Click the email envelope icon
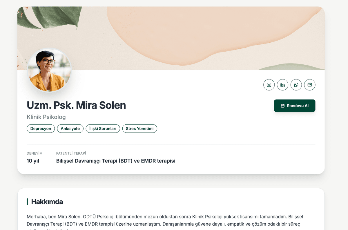Screen dimensions: 348x230 310,85
